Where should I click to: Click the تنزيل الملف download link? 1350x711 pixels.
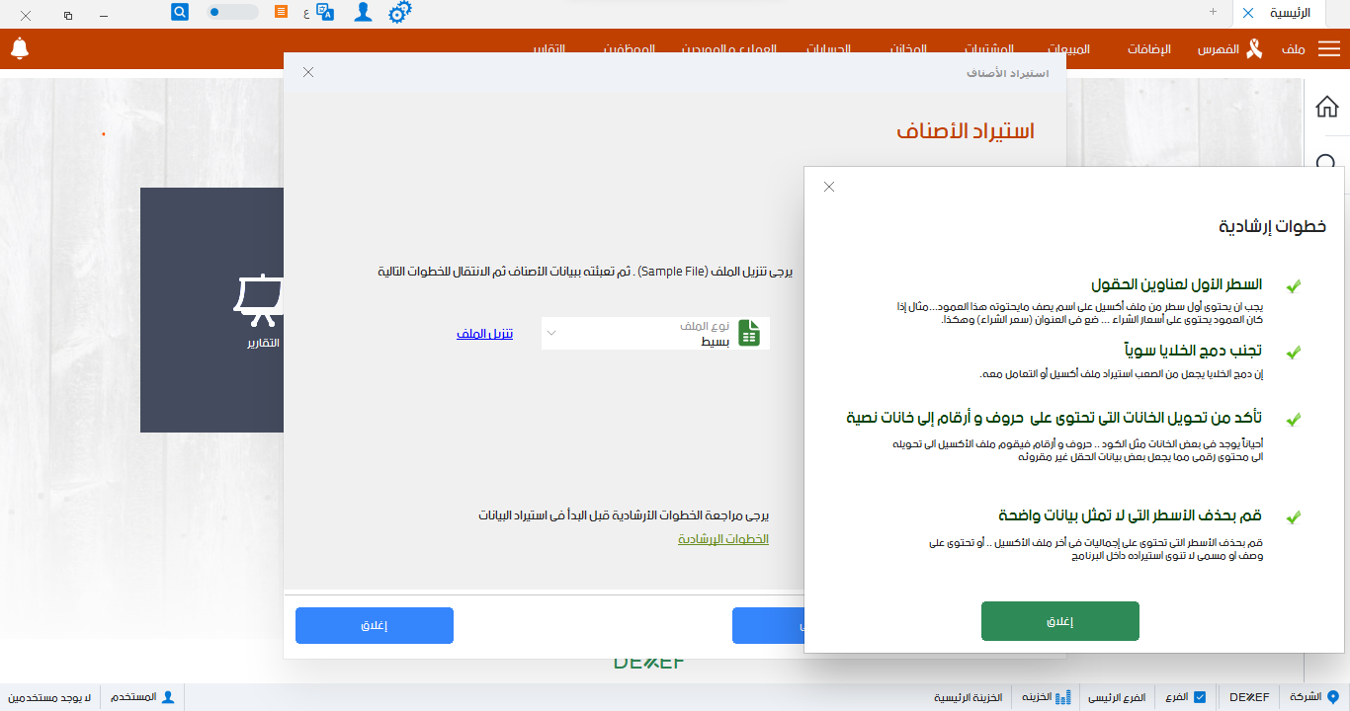(484, 334)
